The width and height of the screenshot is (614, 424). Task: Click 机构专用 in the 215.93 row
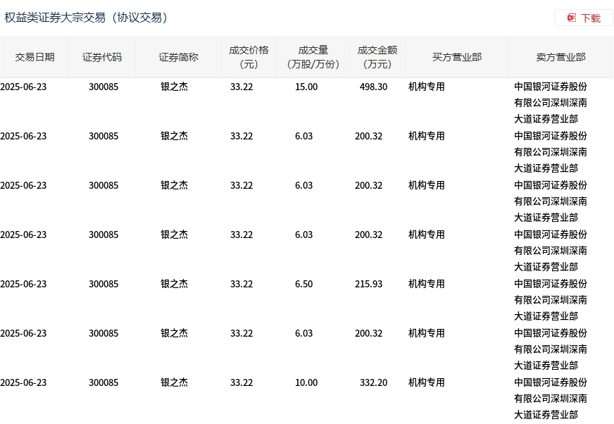(427, 284)
